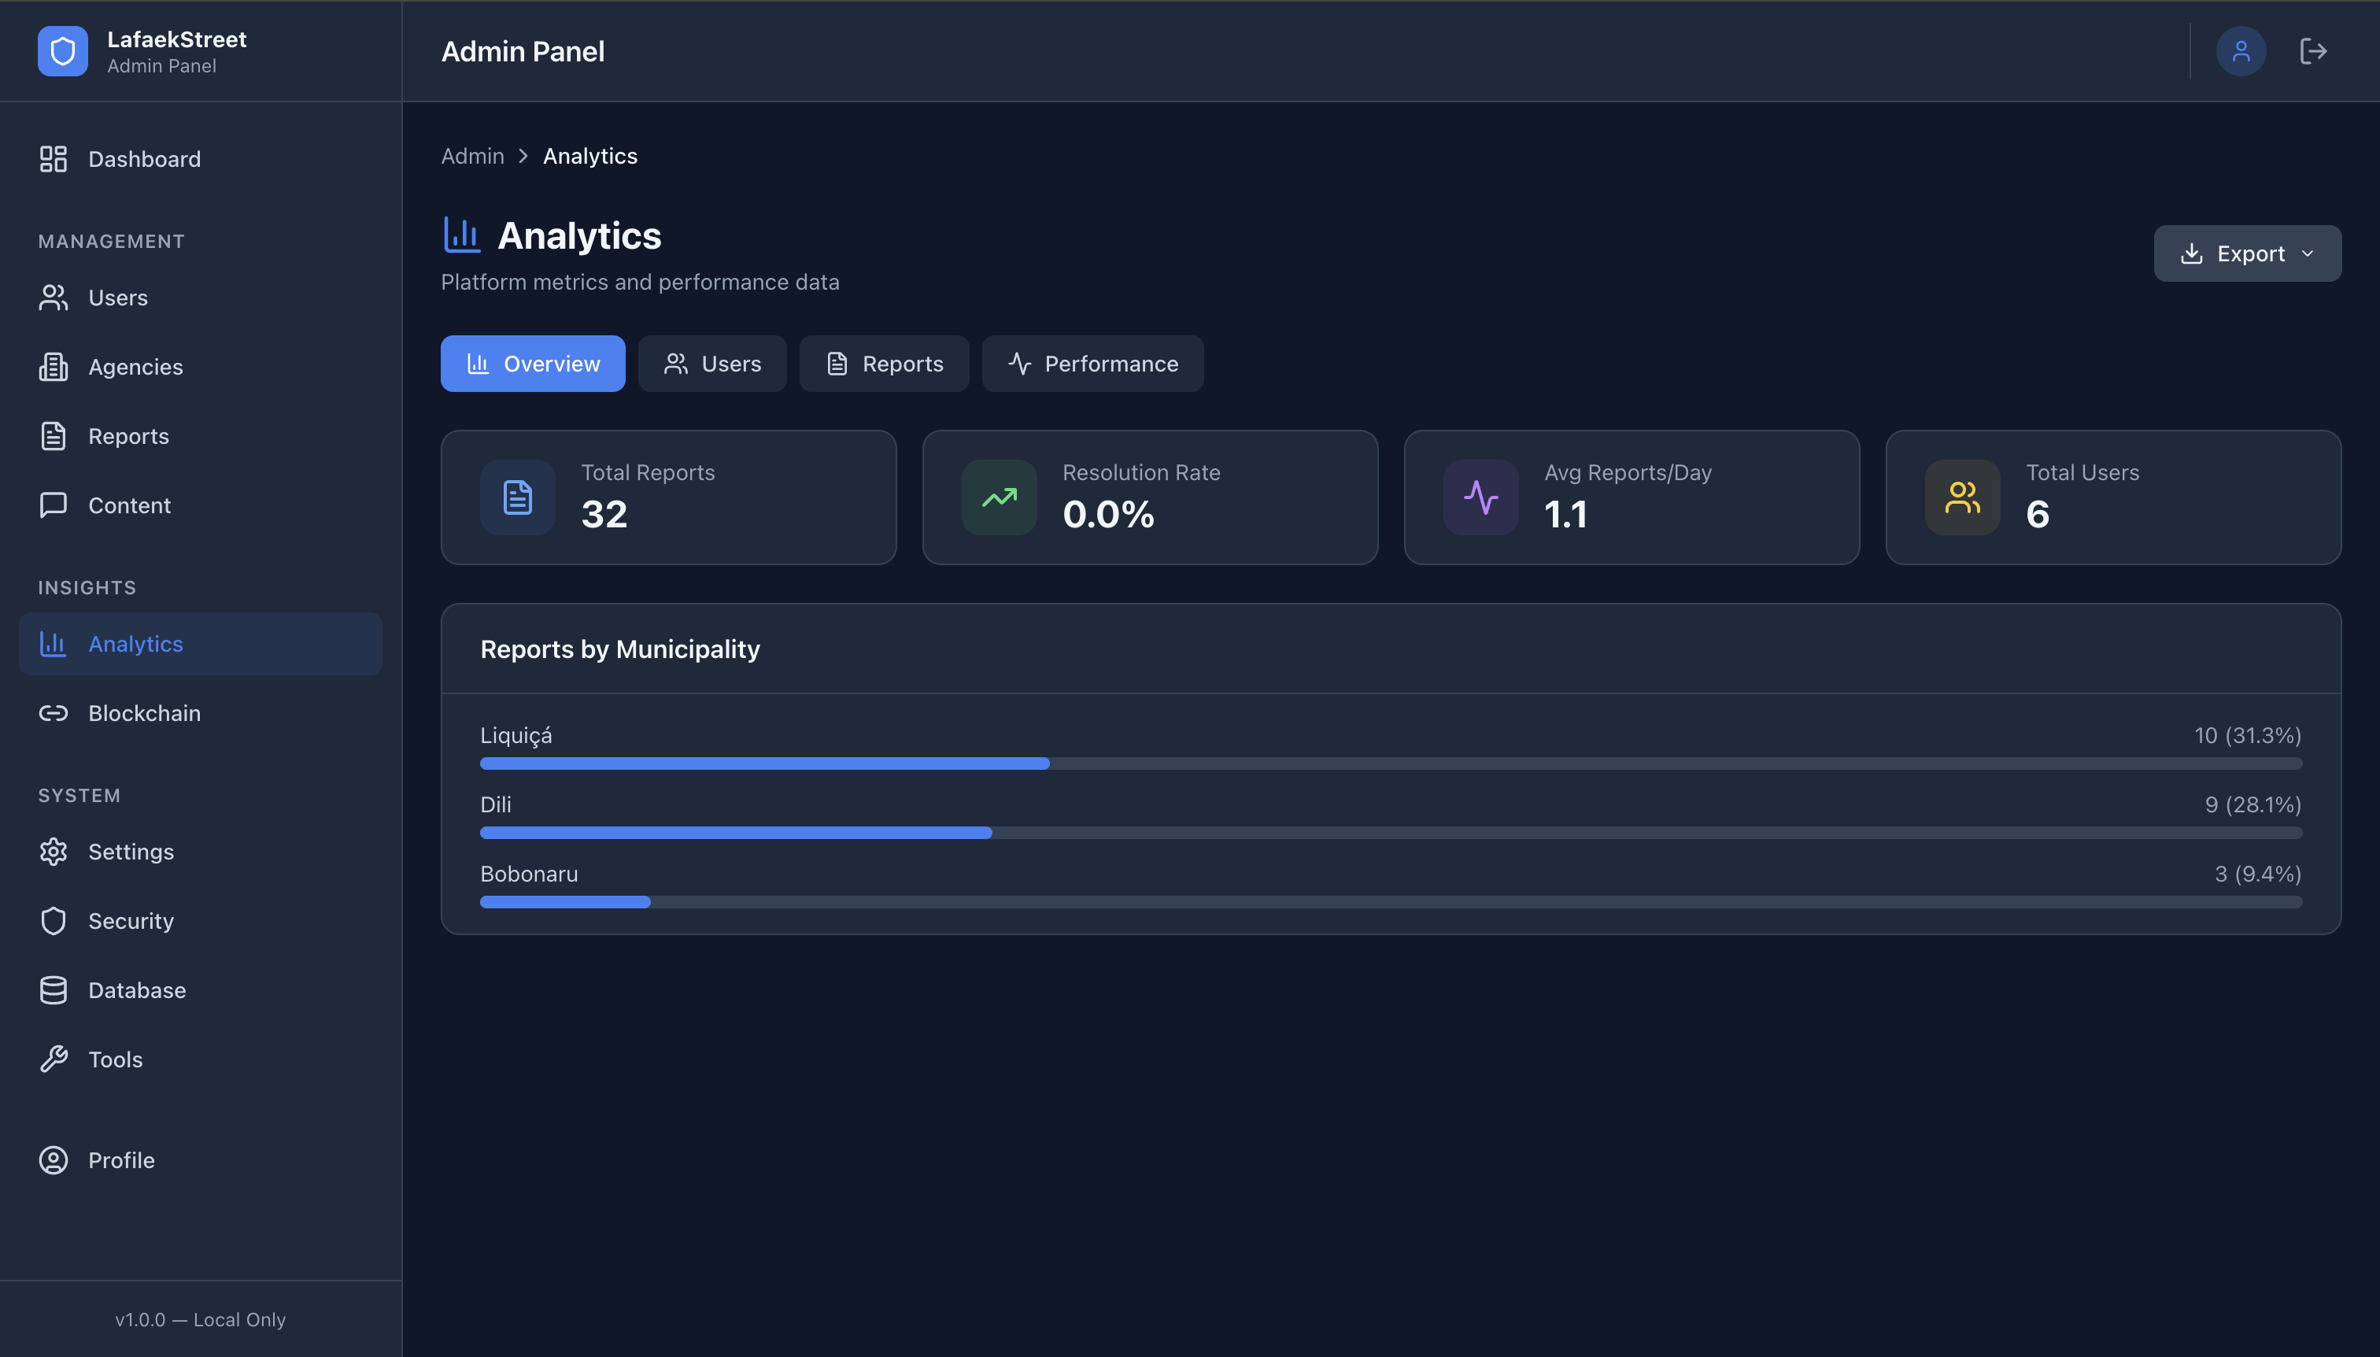Select the Users management icon
This screenshot has height=1357, width=2380.
point(53,298)
